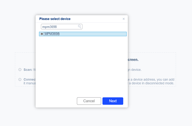Viewport: 192px width, 126px height.
Task: Click the Please select device title
Action: [x=55, y=19]
